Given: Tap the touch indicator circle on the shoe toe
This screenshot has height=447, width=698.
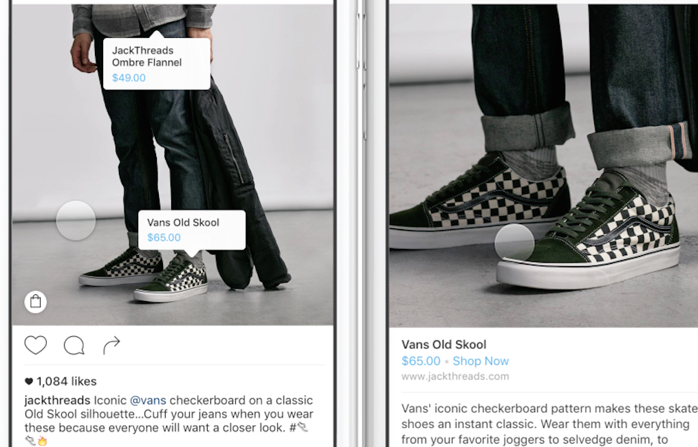Looking at the screenshot, I should (x=514, y=243).
